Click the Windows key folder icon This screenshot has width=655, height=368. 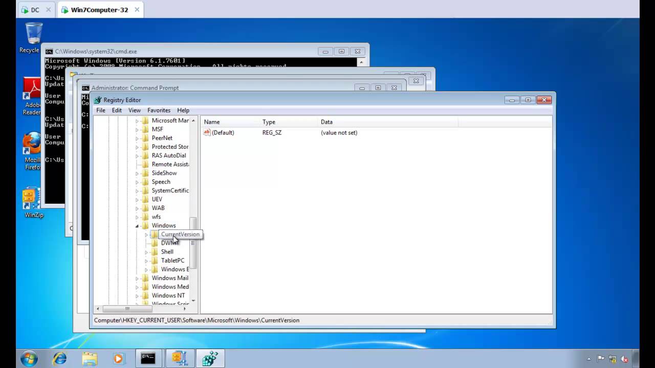[x=145, y=226]
